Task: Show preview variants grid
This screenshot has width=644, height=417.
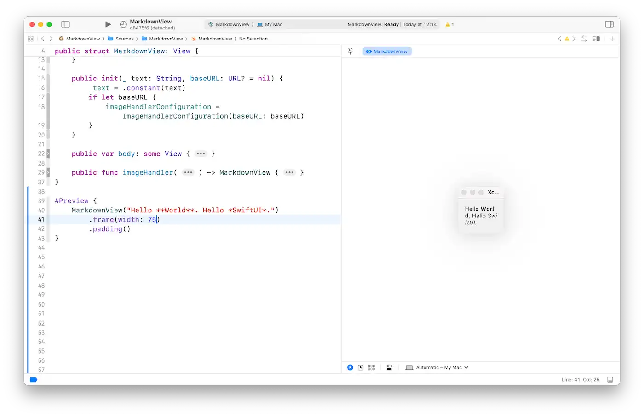Action: point(372,367)
